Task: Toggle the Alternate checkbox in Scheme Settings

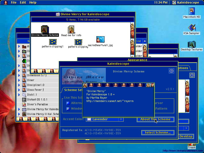Action: coord(68,103)
